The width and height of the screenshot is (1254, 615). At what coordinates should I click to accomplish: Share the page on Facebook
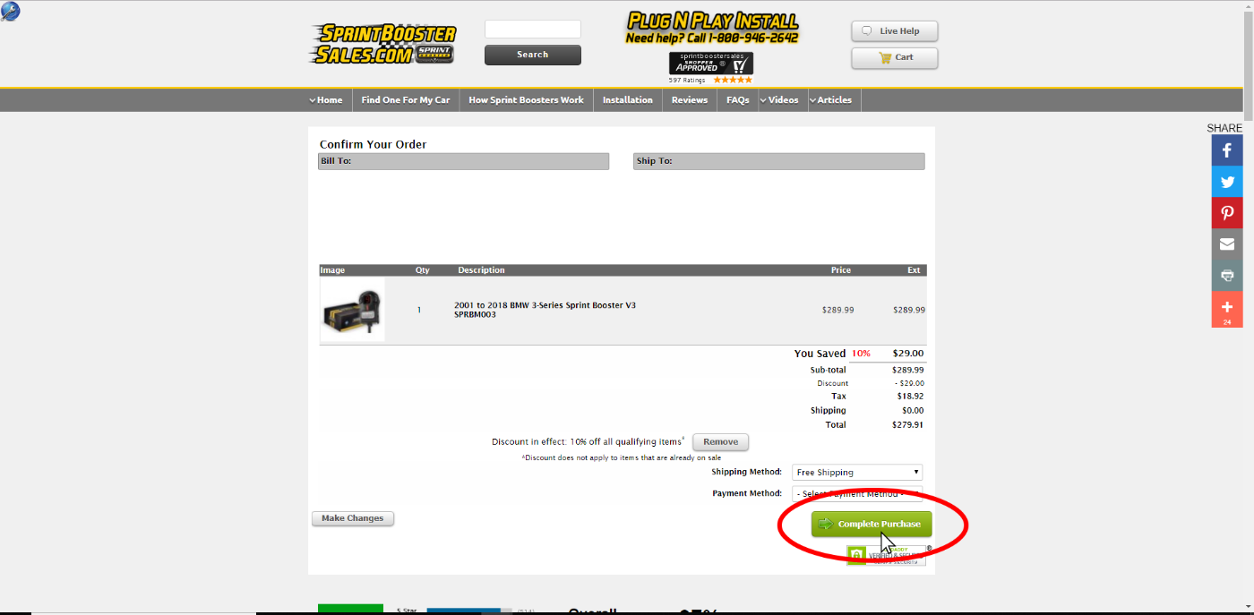[1227, 150]
